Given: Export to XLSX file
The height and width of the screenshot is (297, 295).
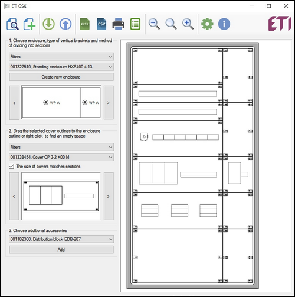Looking at the screenshot, I should point(84,24).
